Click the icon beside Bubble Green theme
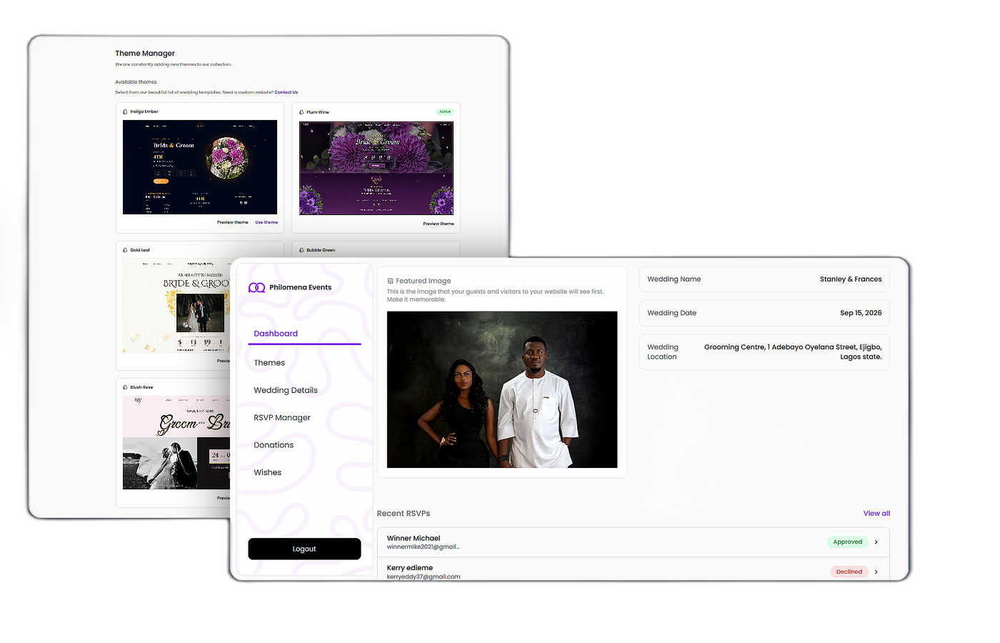The height and width of the screenshot is (643, 1000). [x=301, y=250]
